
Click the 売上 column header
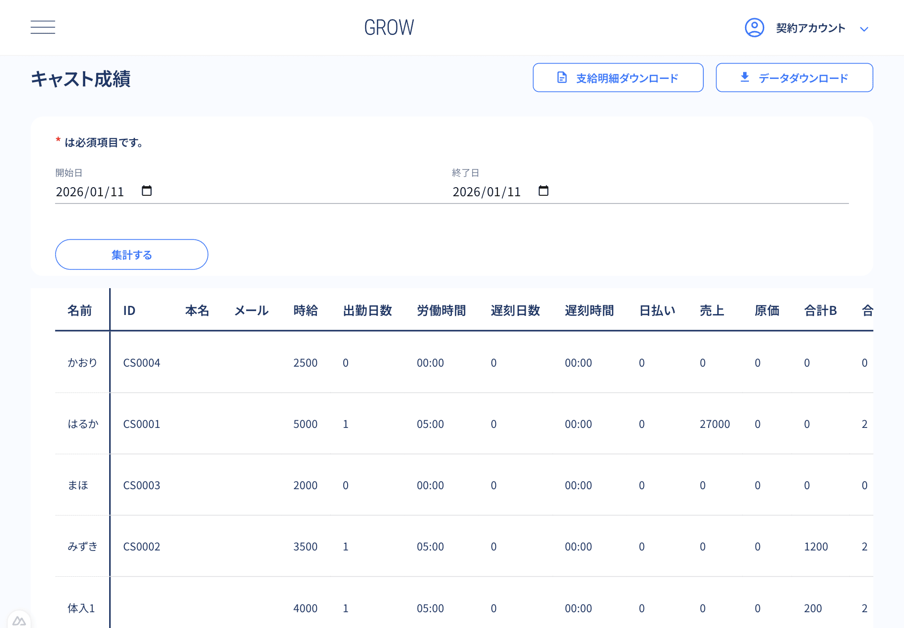(x=712, y=311)
